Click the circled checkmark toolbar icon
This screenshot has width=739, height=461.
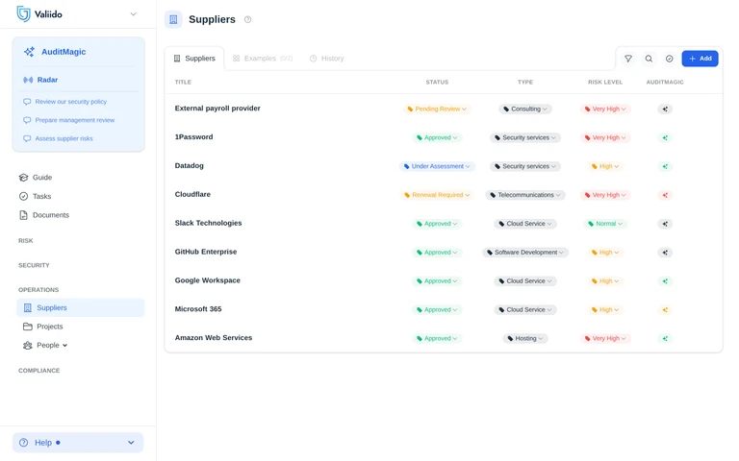click(670, 59)
